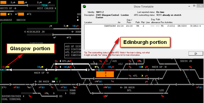This screenshot has height=103, width=204.
Task: Click the Midcalder Jn exit arrow triangle
Action: (25, 32)
